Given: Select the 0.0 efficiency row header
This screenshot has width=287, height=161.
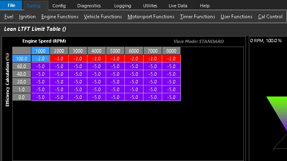Looking at the screenshot, I should point(22,97).
